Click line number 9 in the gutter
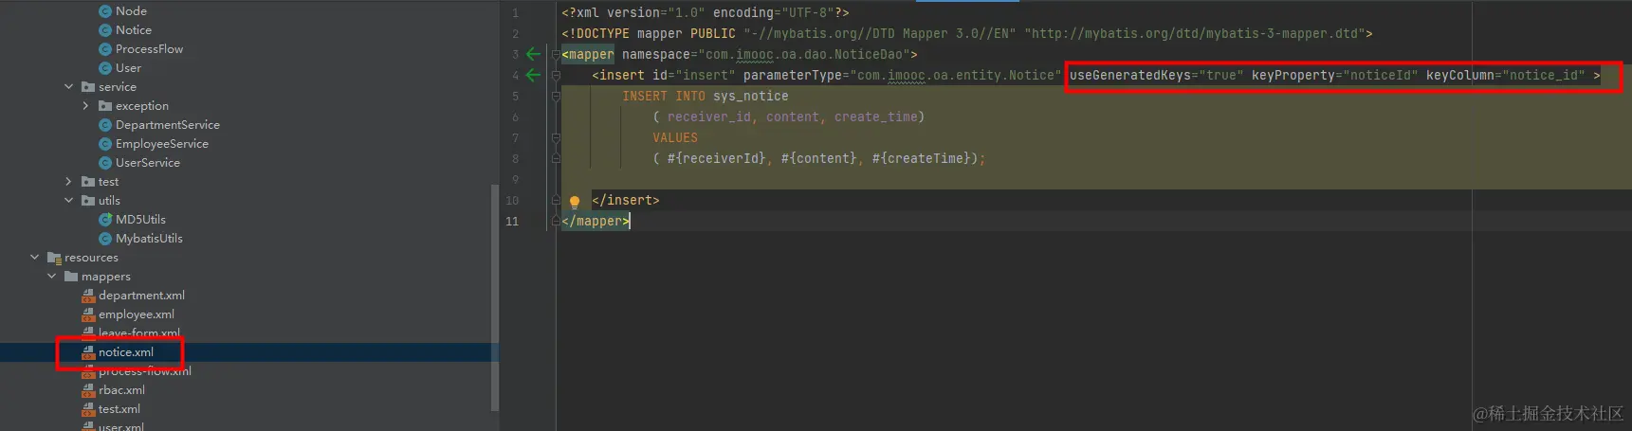Screen dimensions: 1632x431 click(x=515, y=179)
